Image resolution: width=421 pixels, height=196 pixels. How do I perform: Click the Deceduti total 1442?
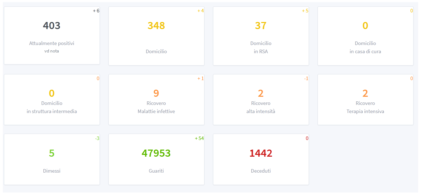(x=261, y=153)
